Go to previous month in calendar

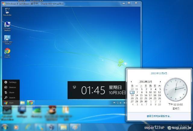(131, 82)
